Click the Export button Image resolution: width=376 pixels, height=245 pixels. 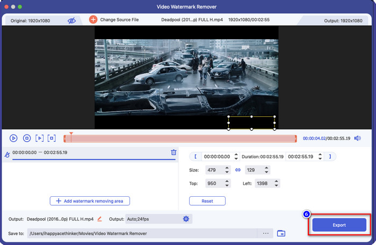coord(339,225)
